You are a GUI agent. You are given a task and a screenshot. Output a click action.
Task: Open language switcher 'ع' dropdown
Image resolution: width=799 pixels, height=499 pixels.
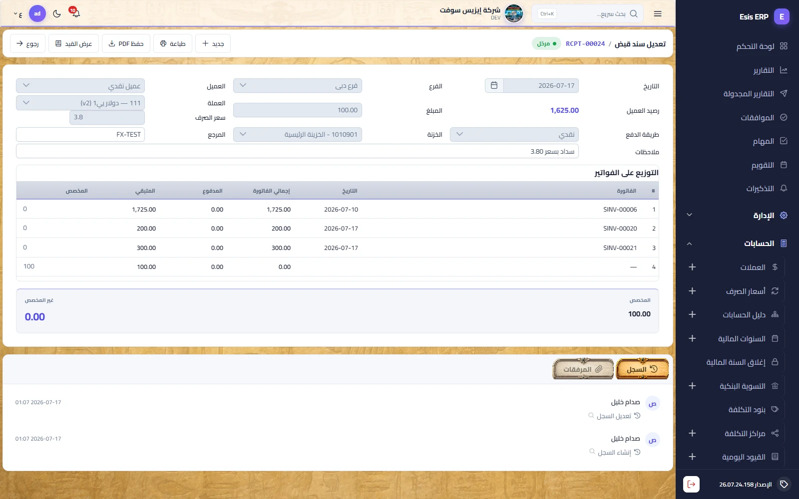pyautogui.click(x=18, y=14)
